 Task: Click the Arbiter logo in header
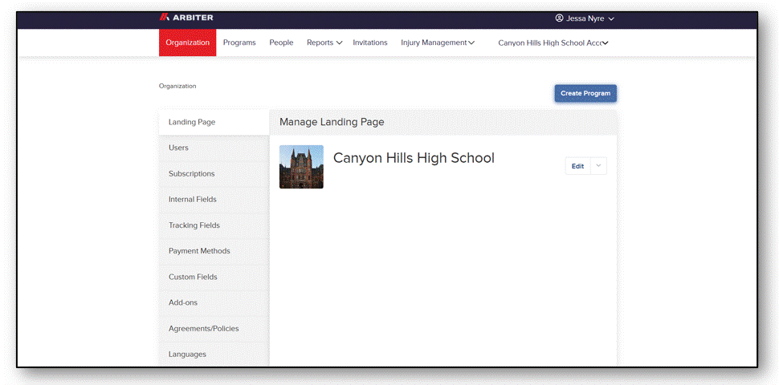click(186, 18)
